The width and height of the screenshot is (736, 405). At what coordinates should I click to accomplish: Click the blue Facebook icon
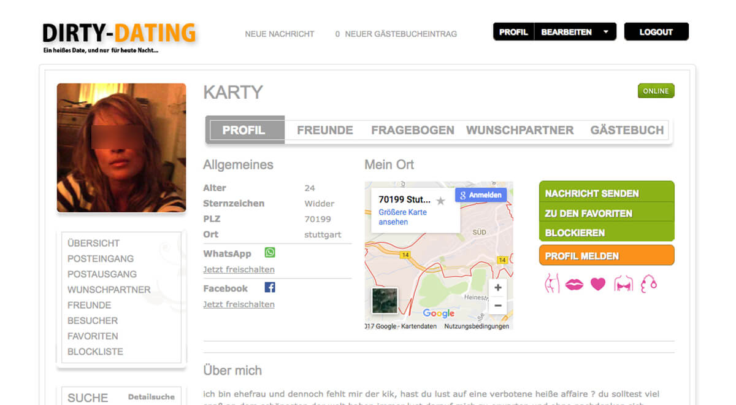pos(270,287)
